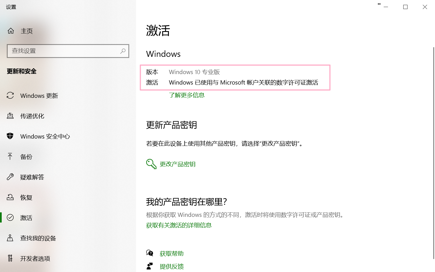Select the 恢复 sidebar icon
The height and width of the screenshot is (272, 435).
[x=10, y=197]
